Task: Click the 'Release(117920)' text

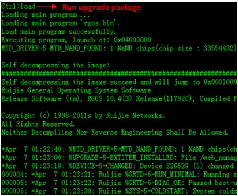Action: coord(165,99)
